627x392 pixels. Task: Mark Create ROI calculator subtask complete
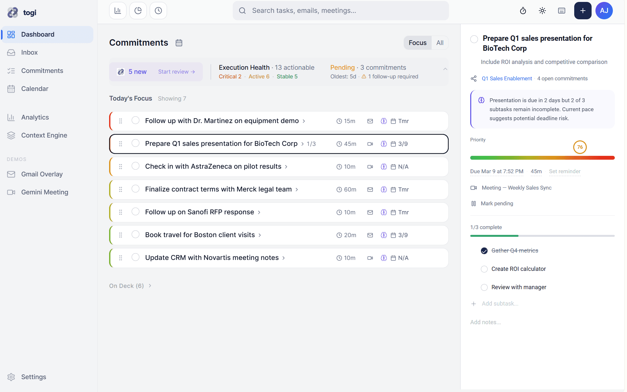484,269
